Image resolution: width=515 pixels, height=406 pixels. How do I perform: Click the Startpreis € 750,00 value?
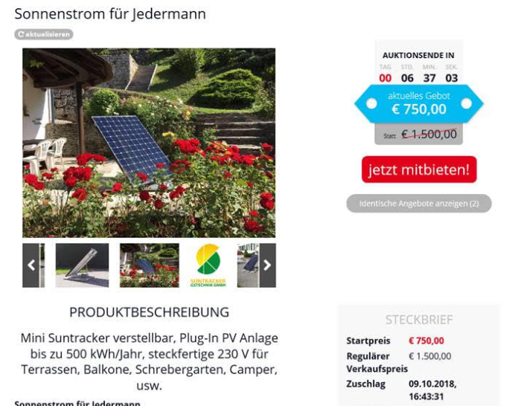(x=426, y=341)
